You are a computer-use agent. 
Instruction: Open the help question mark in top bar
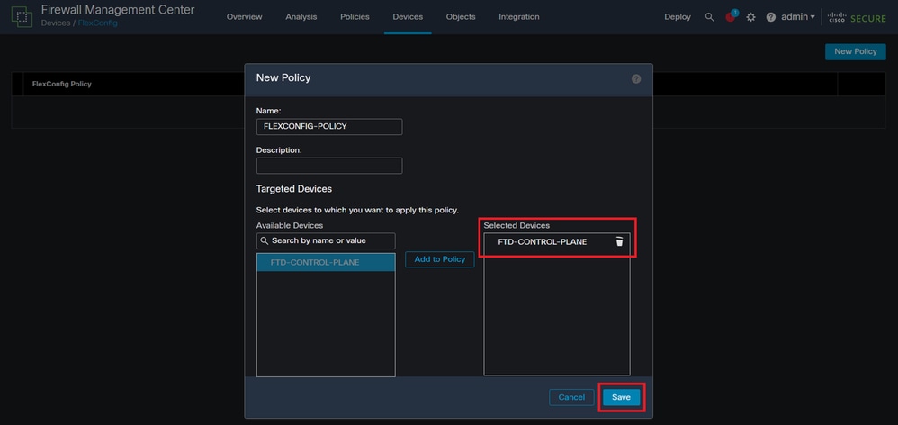(x=771, y=17)
